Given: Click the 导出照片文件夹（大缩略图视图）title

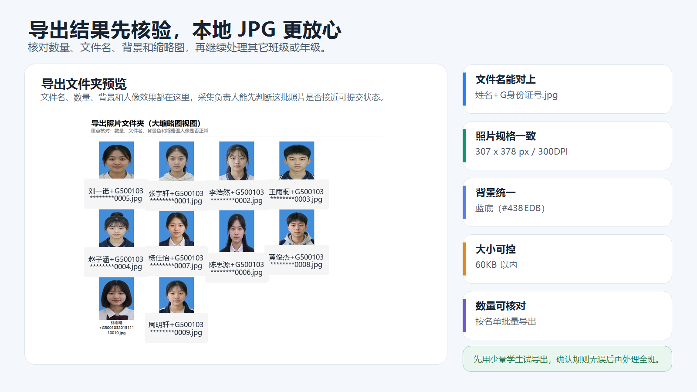Looking at the screenshot, I should point(146,123).
